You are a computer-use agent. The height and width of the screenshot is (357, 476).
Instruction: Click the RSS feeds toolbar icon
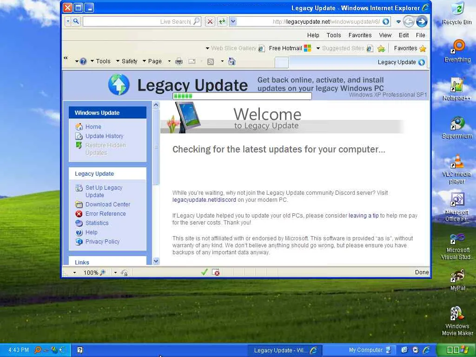click(211, 62)
